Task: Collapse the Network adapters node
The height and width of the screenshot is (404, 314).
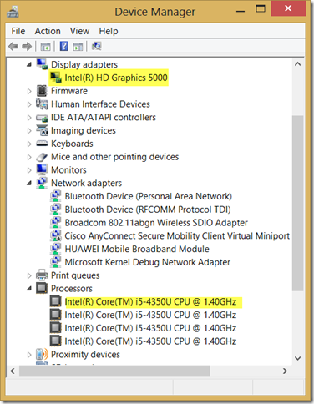Action: click(29, 184)
